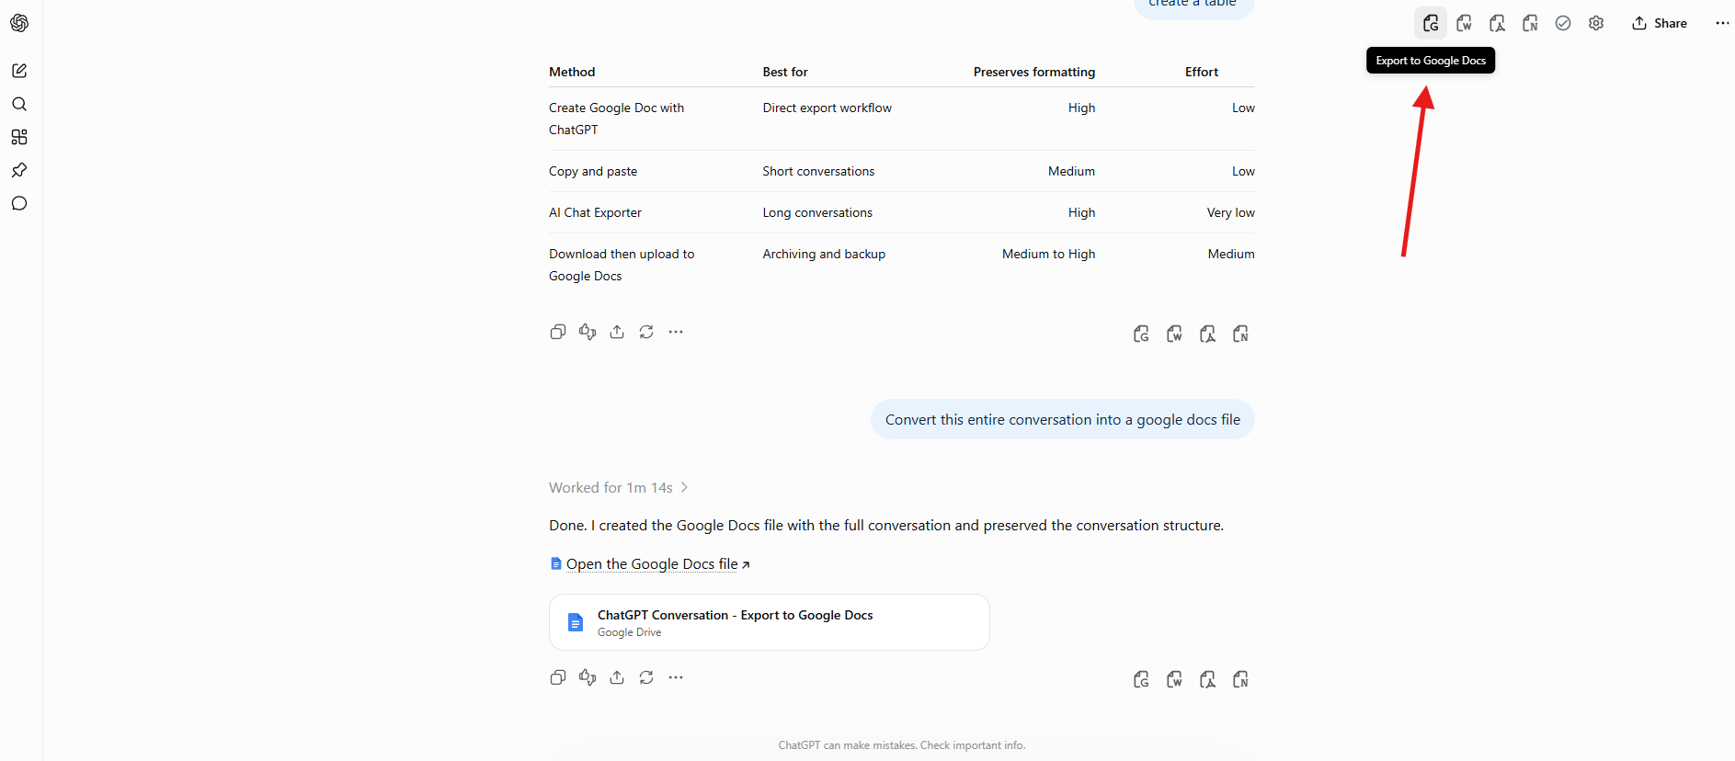Click the Share button in top bar
This screenshot has height=761, width=1735.
1660,23
